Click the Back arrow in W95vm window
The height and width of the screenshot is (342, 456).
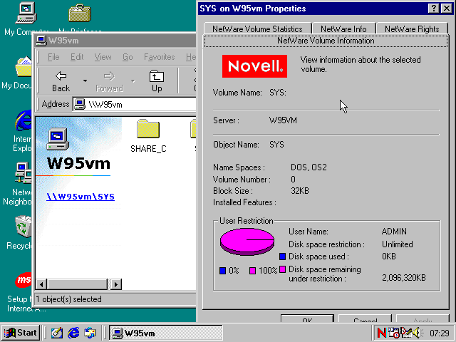(x=61, y=81)
